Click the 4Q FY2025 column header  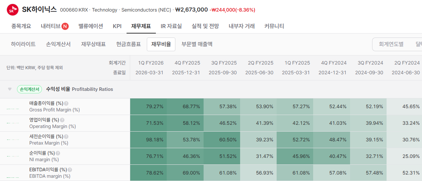click(187, 63)
